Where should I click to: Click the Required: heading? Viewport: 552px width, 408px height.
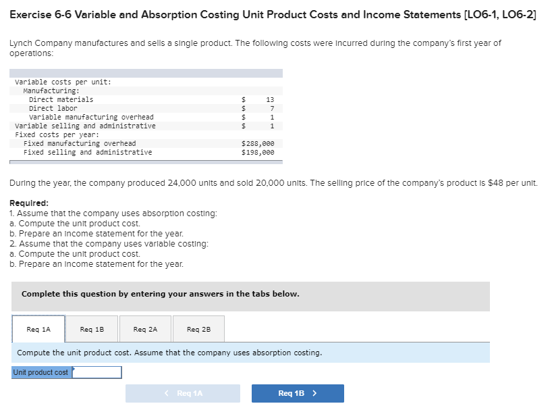click(x=29, y=203)
